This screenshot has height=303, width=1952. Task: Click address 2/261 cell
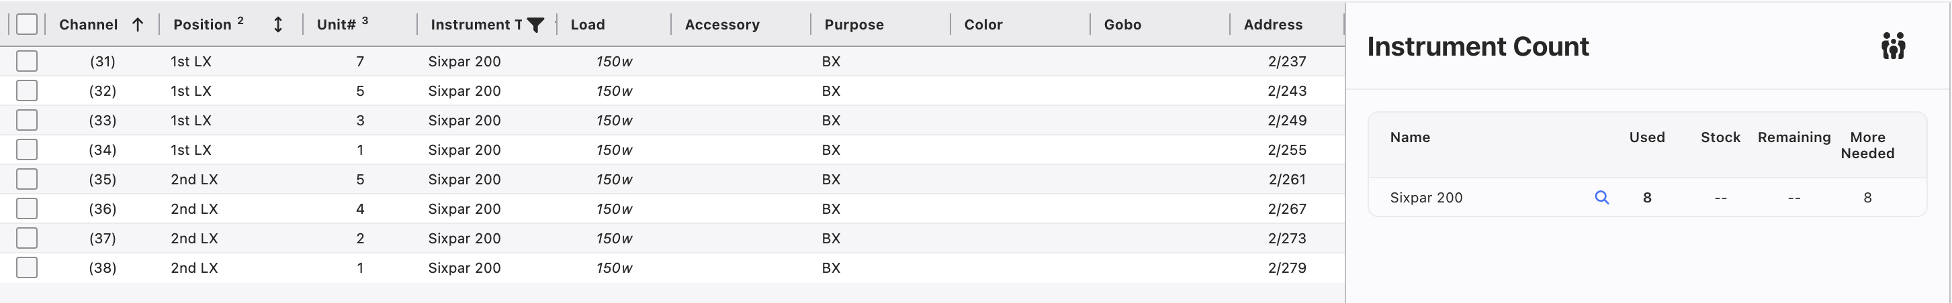(1286, 179)
